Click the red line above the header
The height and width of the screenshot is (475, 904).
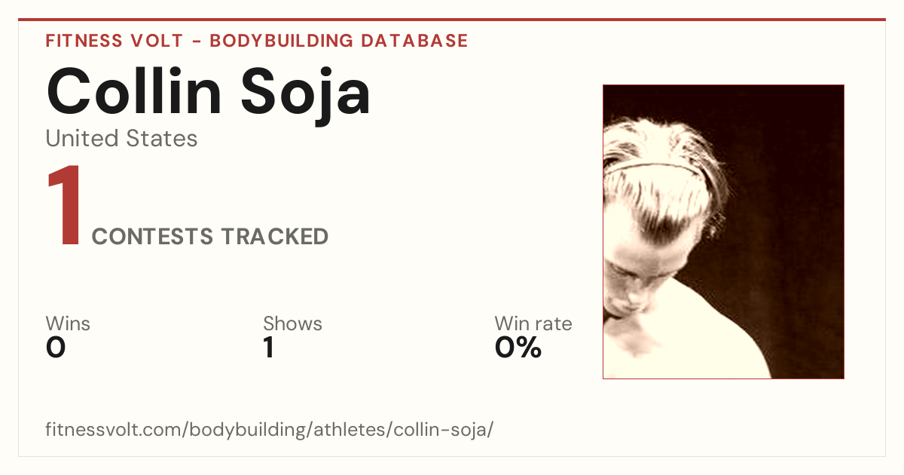[452, 20]
